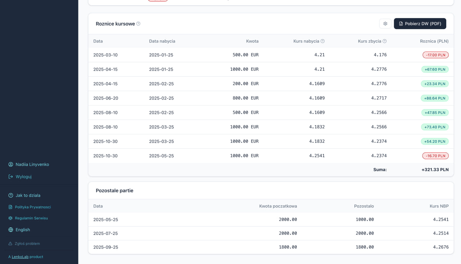Click the Roznice kursowe heading
Viewport: 461px width, 264px height.
click(115, 24)
